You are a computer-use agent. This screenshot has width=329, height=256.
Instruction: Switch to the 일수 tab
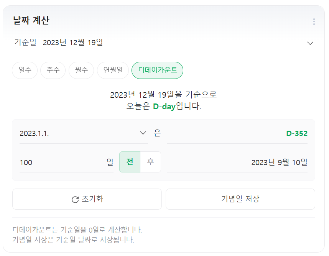[25, 70]
